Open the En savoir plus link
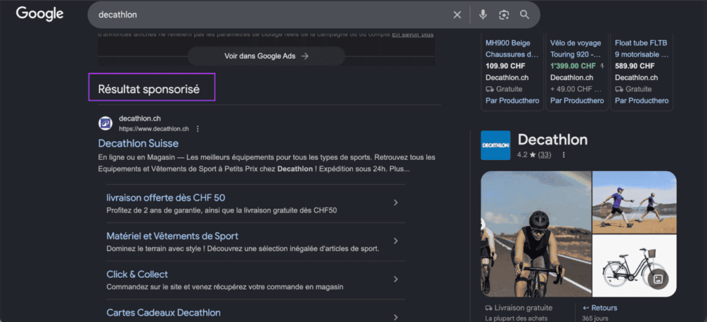Screen dimensions: 707x322 point(413,34)
